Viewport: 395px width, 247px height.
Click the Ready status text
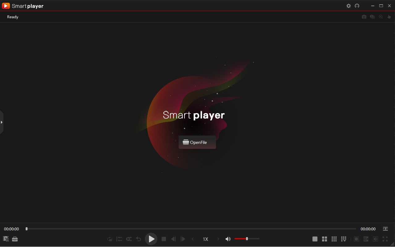(x=13, y=17)
